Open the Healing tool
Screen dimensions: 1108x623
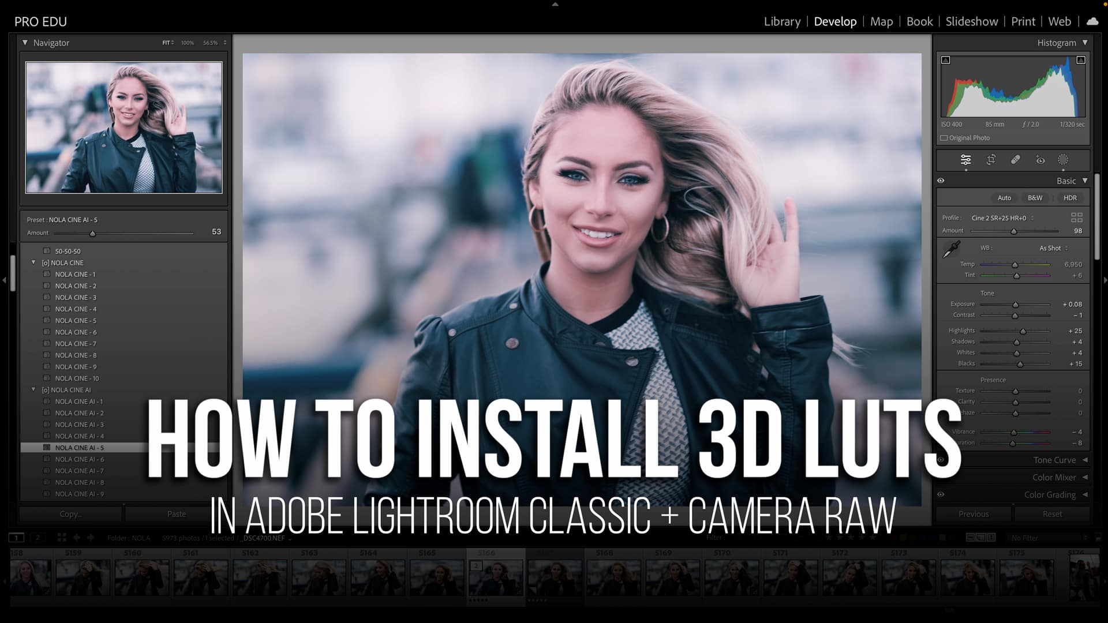1016,160
